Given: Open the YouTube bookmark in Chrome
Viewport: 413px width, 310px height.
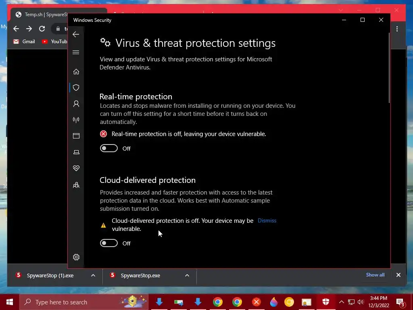Looking at the screenshot, I should tap(54, 42).
